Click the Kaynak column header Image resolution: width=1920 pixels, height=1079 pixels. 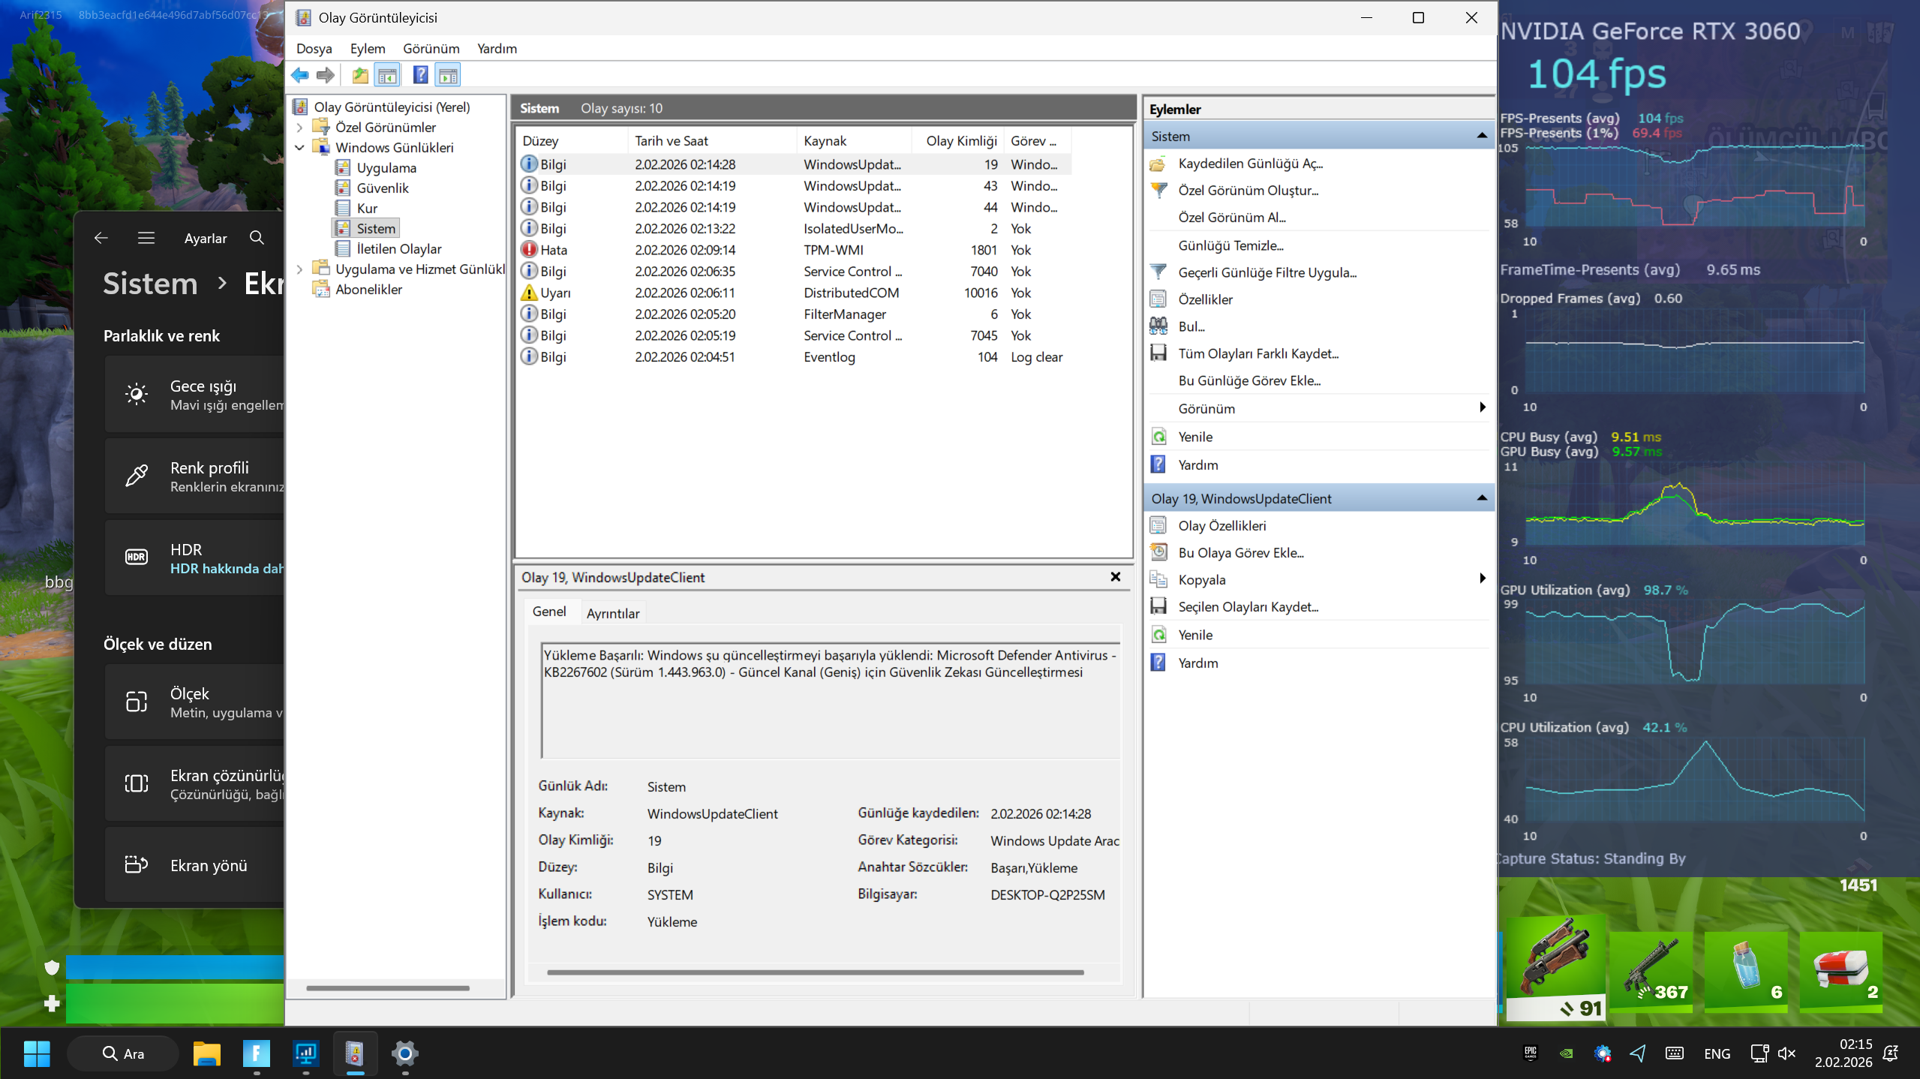point(854,141)
